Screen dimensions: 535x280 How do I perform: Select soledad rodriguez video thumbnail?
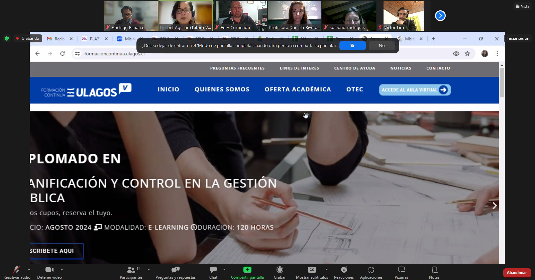[349, 16]
